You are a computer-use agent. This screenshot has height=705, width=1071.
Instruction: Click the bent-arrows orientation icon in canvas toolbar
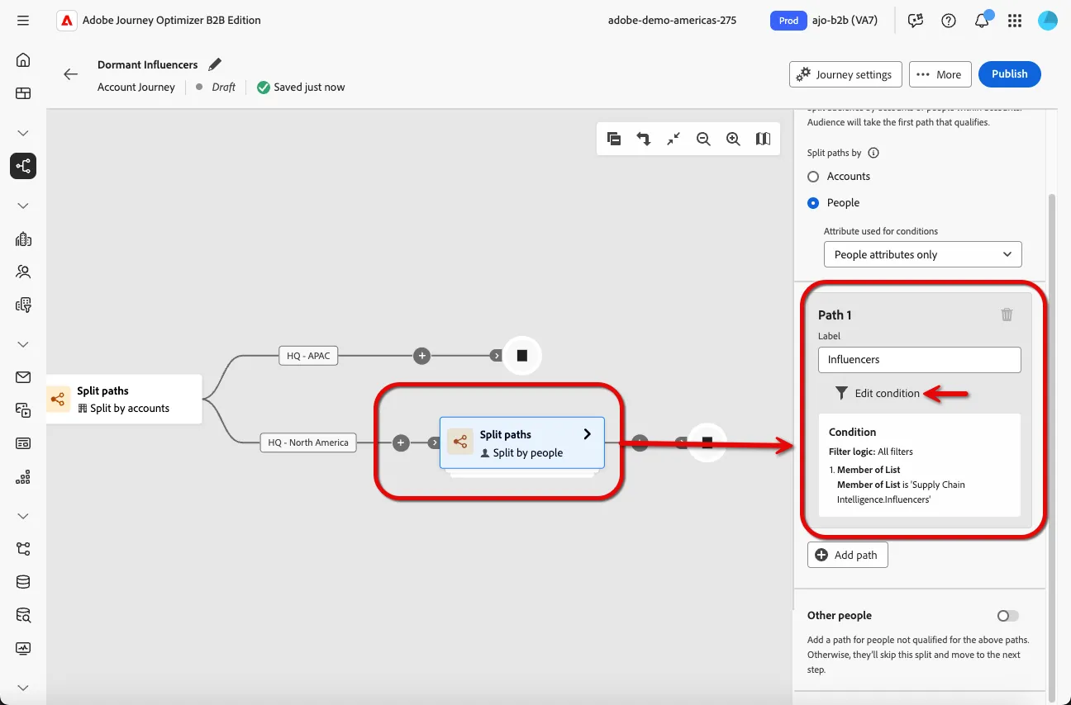[x=644, y=139]
